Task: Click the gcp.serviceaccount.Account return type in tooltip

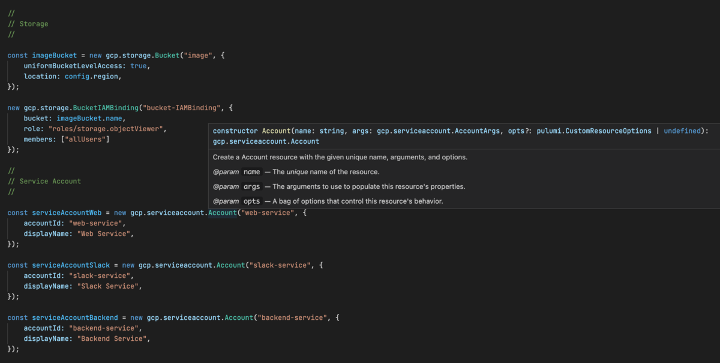Action: coord(266,142)
